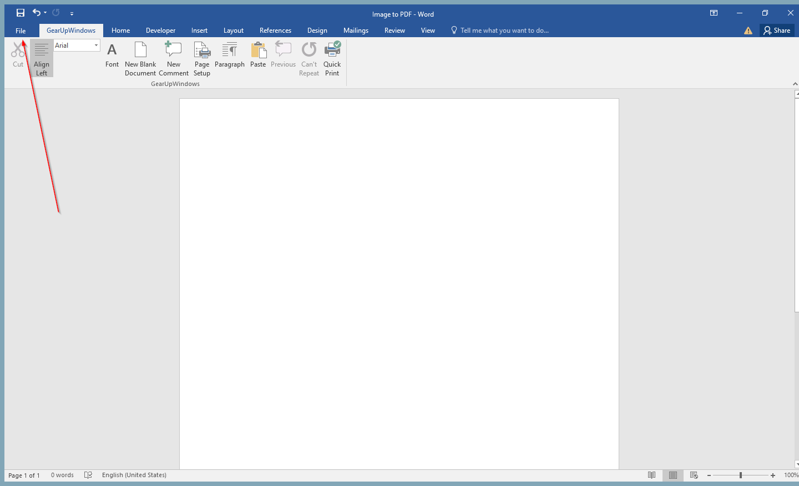Image resolution: width=799 pixels, height=486 pixels.
Task: Open the View tab
Action: (428, 31)
